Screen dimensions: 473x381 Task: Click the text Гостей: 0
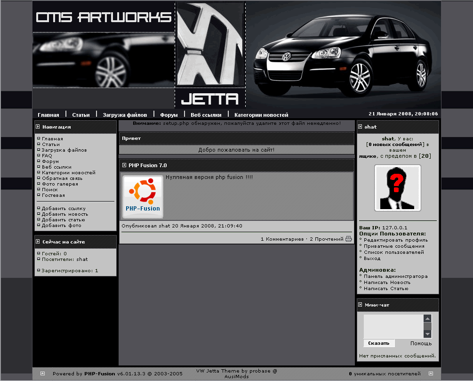(x=54, y=253)
